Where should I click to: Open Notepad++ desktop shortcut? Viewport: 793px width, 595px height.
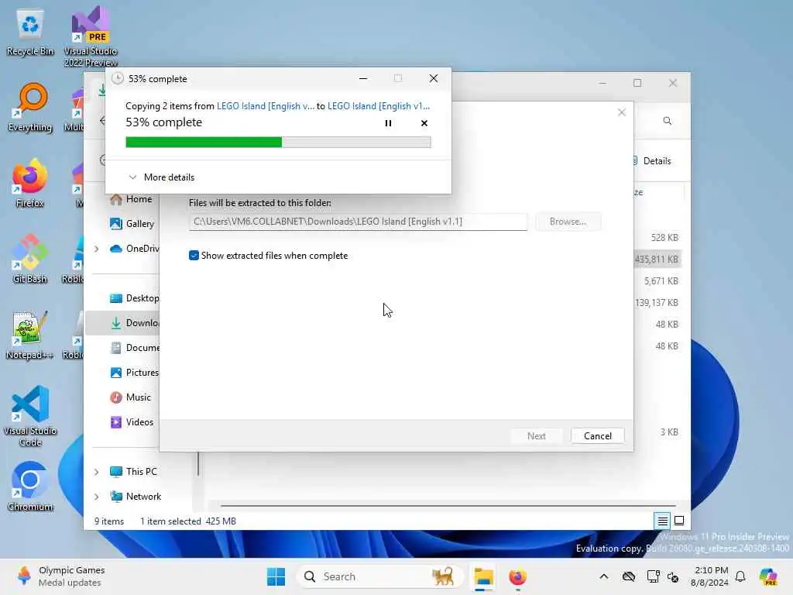point(30,335)
